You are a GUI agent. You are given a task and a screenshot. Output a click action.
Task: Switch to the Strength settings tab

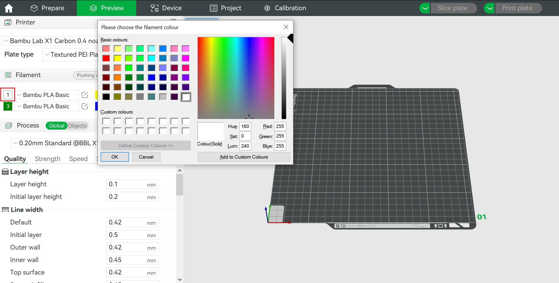tap(47, 159)
